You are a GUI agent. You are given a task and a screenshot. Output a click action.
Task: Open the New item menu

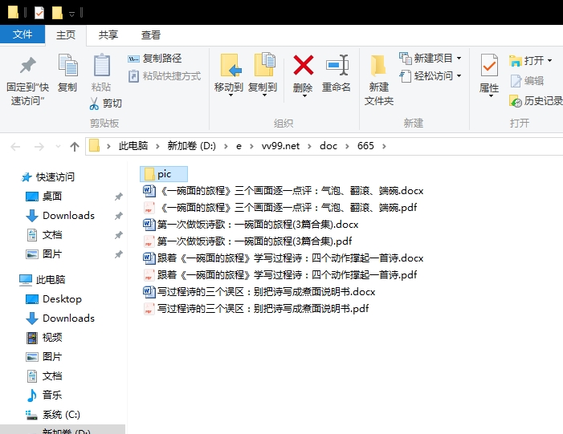(x=430, y=58)
